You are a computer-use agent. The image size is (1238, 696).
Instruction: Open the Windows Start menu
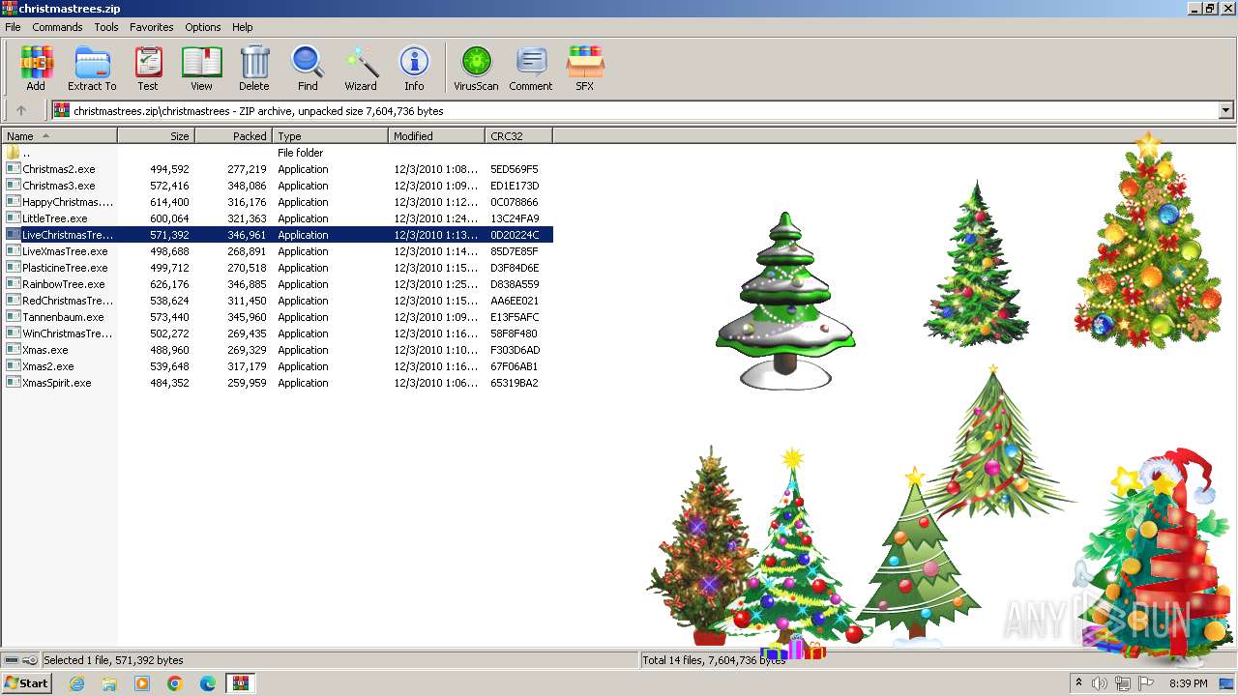[x=26, y=683]
